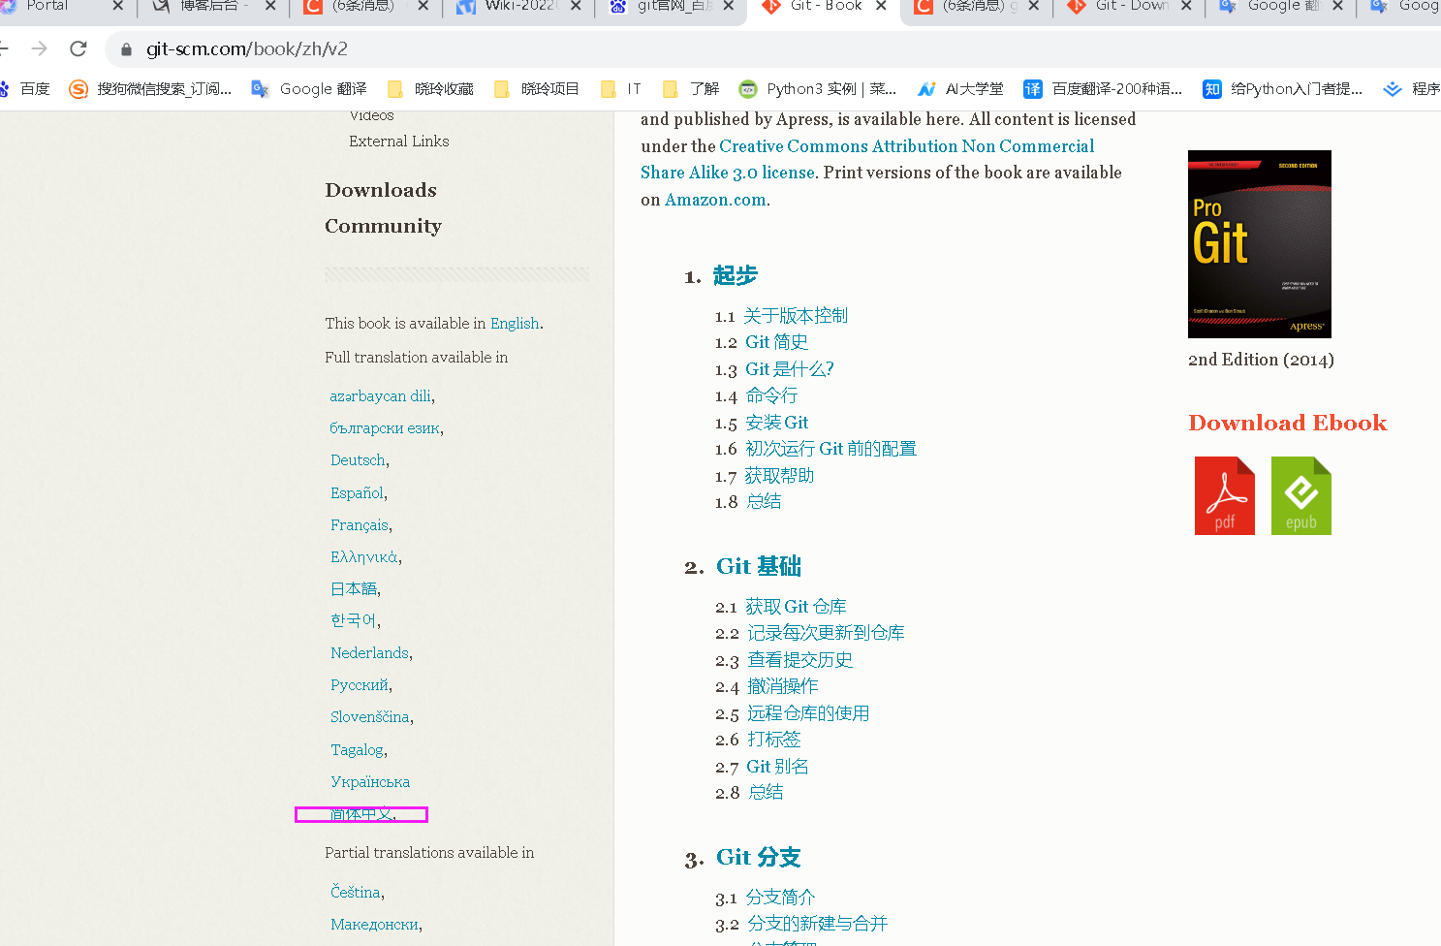Select the български език translation
Screen dimensions: 1441x946
[385, 428]
